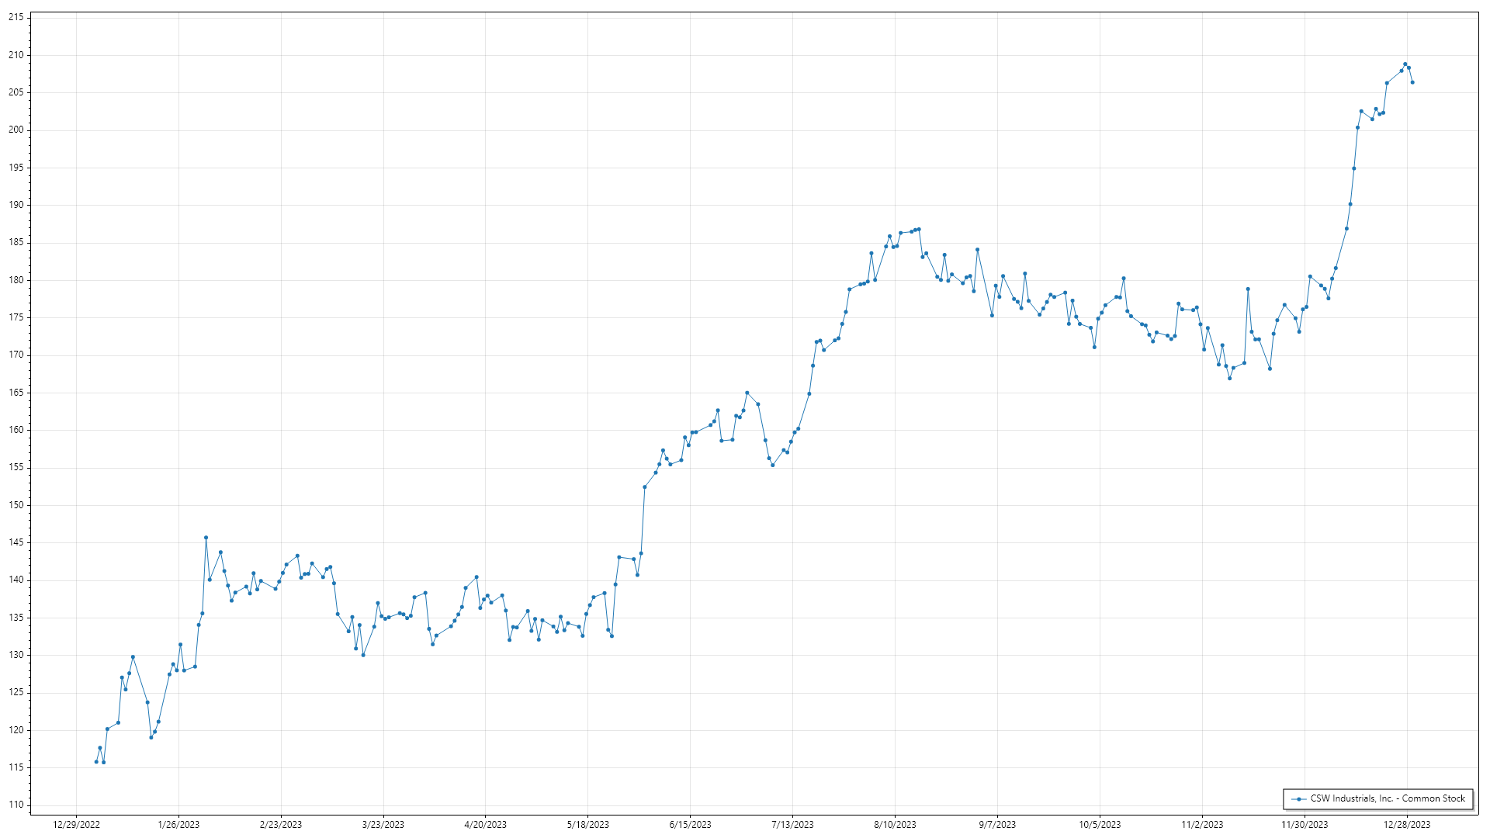Image resolution: width=1490 pixels, height=838 pixels.
Task: Click the 6/15/2023 x-axis date label
Action: click(x=690, y=825)
